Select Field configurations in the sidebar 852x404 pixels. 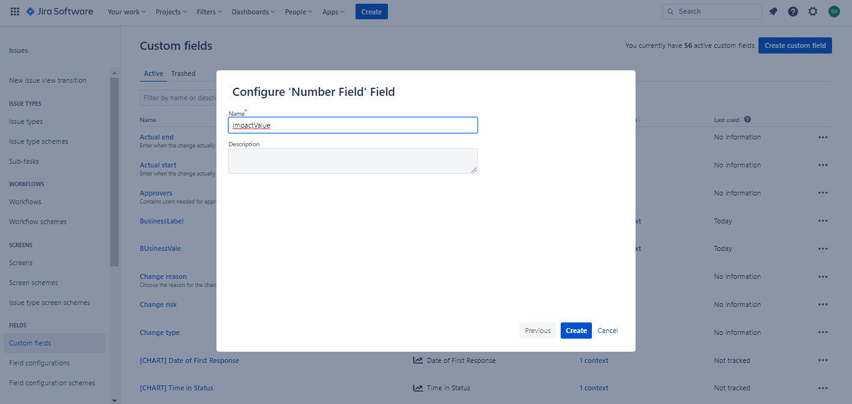39,363
